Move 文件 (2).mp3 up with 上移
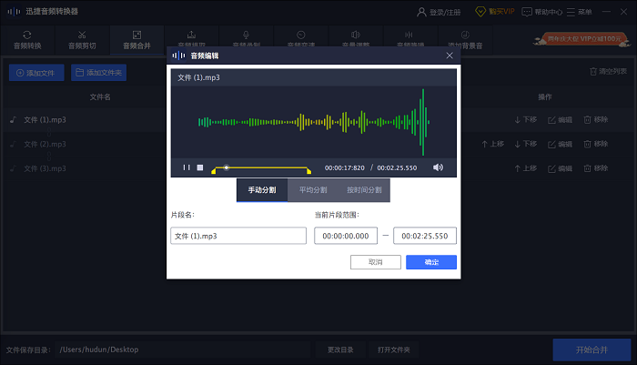This screenshot has width=637, height=365. (x=493, y=144)
